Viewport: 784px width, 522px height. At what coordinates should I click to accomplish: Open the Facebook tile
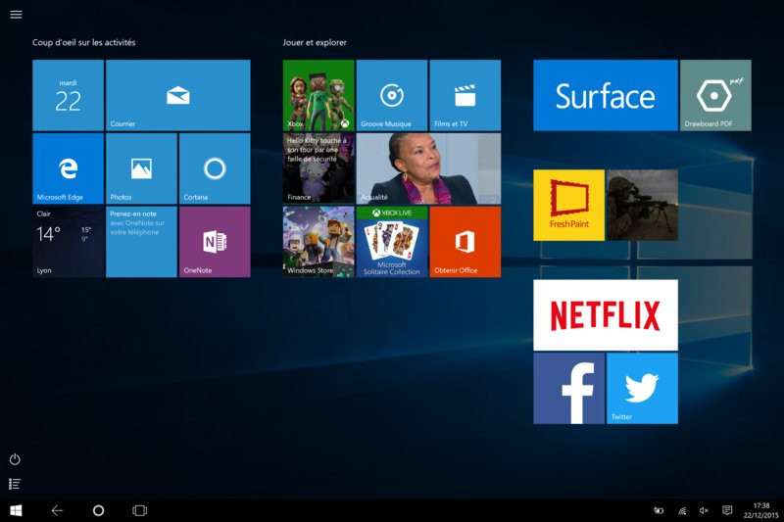569,388
